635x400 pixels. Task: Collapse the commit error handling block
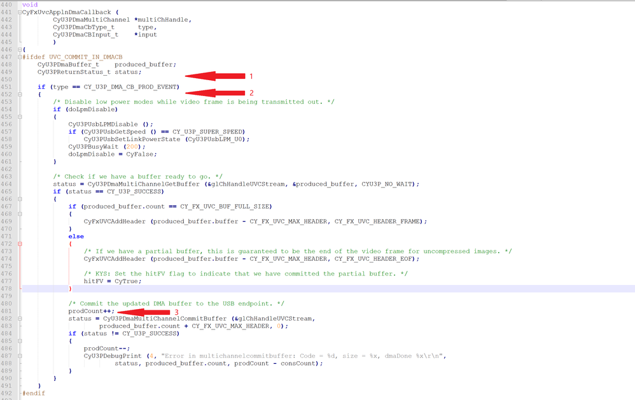[x=21, y=340]
